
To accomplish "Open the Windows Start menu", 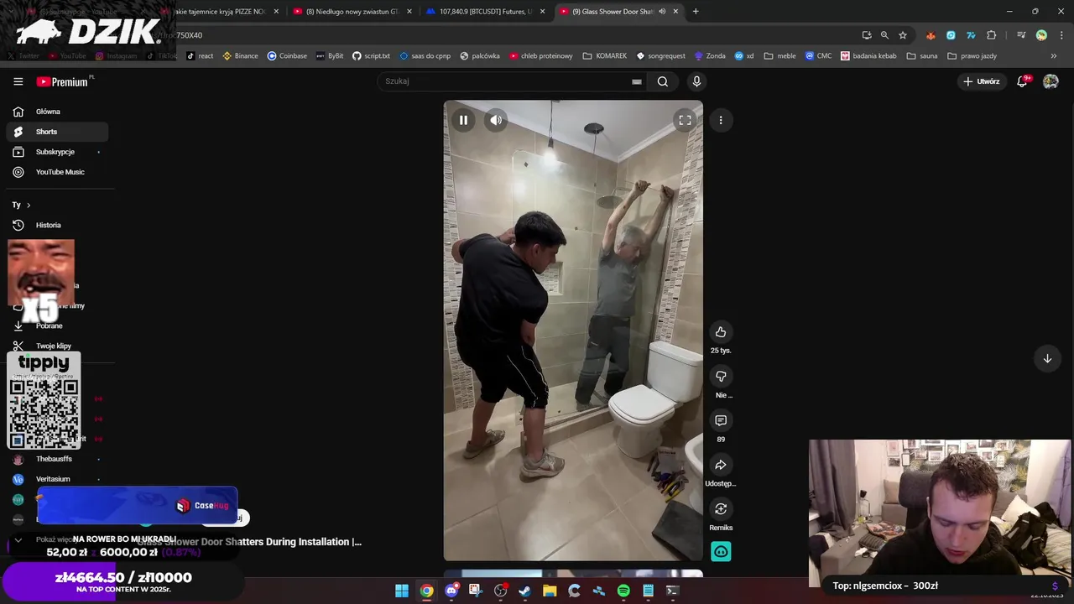I will click(402, 591).
